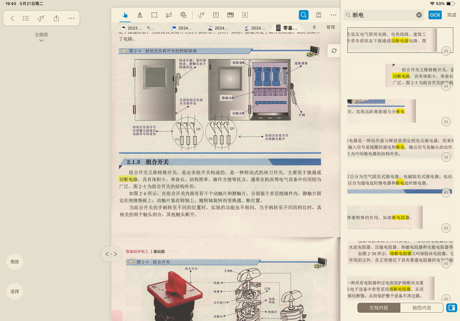Choose the dotted-outline text selection tool

click(x=245, y=15)
